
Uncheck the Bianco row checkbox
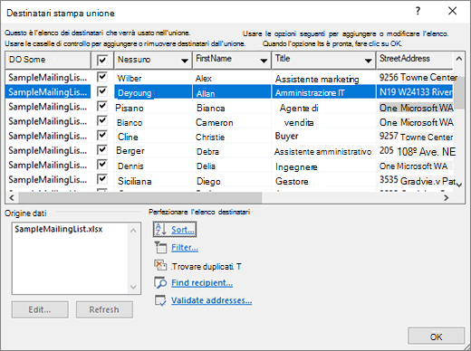pos(102,120)
